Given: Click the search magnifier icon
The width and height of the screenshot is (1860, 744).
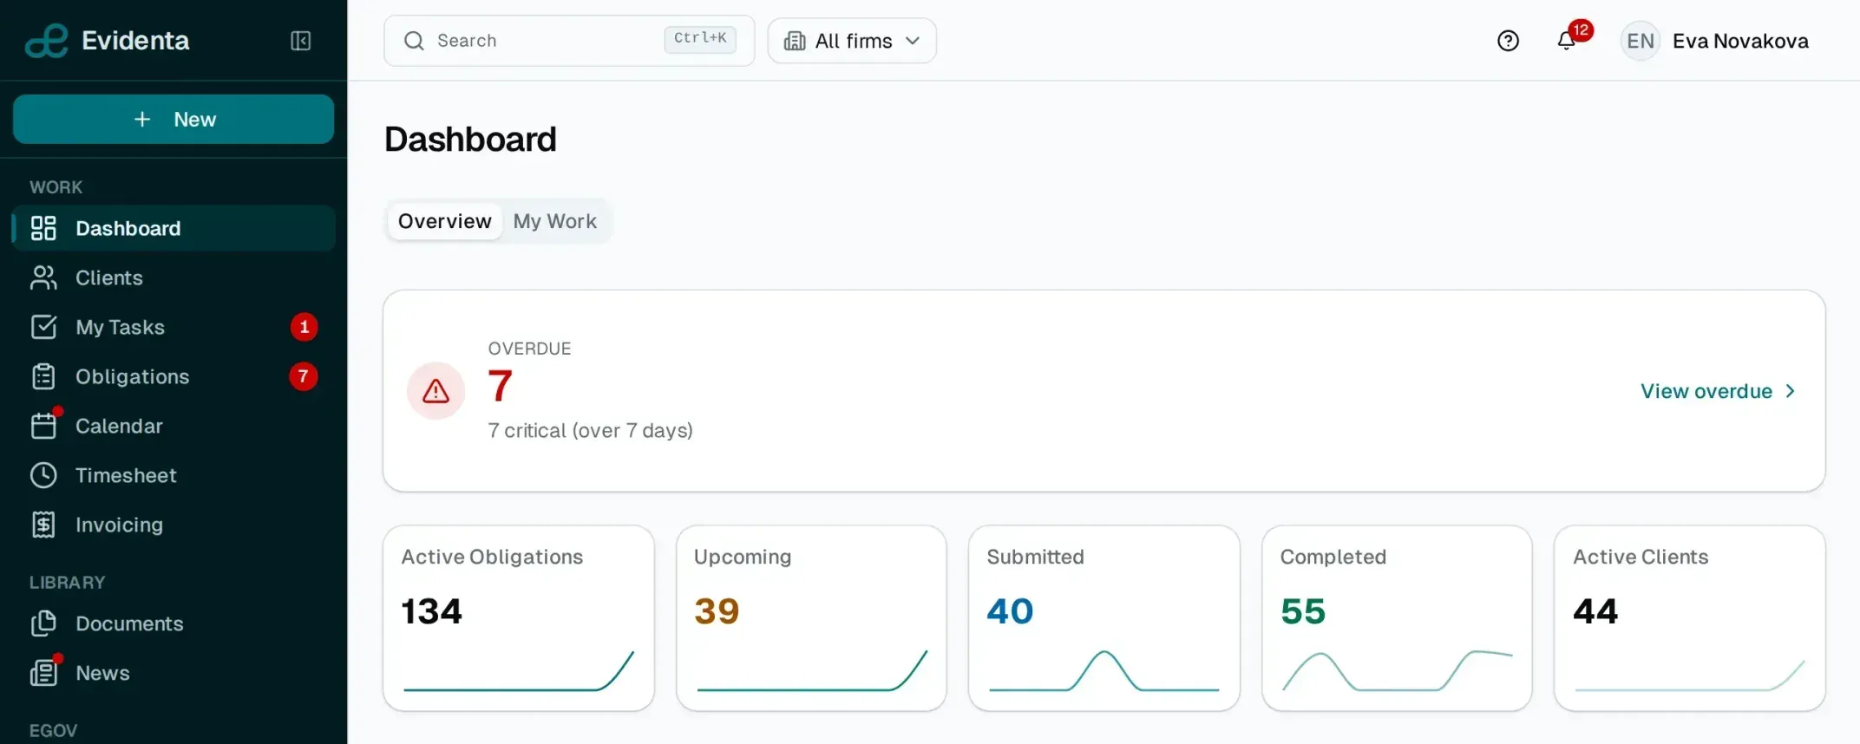Looking at the screenshot, I should pos(414,41).
